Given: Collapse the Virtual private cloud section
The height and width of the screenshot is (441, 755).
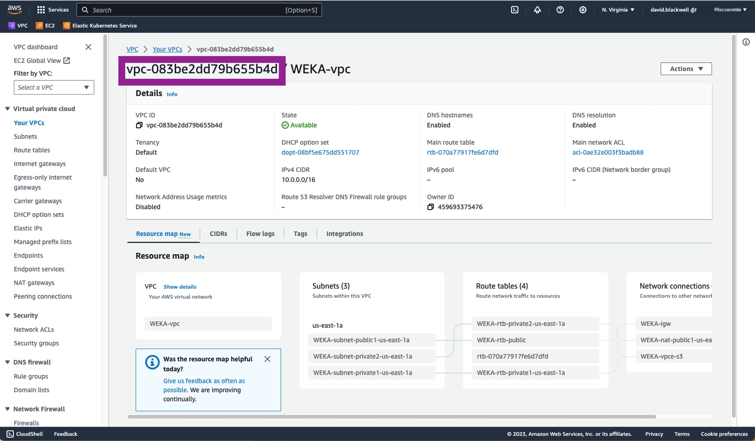Looking at the screenshot, I should tap(7, 109).
